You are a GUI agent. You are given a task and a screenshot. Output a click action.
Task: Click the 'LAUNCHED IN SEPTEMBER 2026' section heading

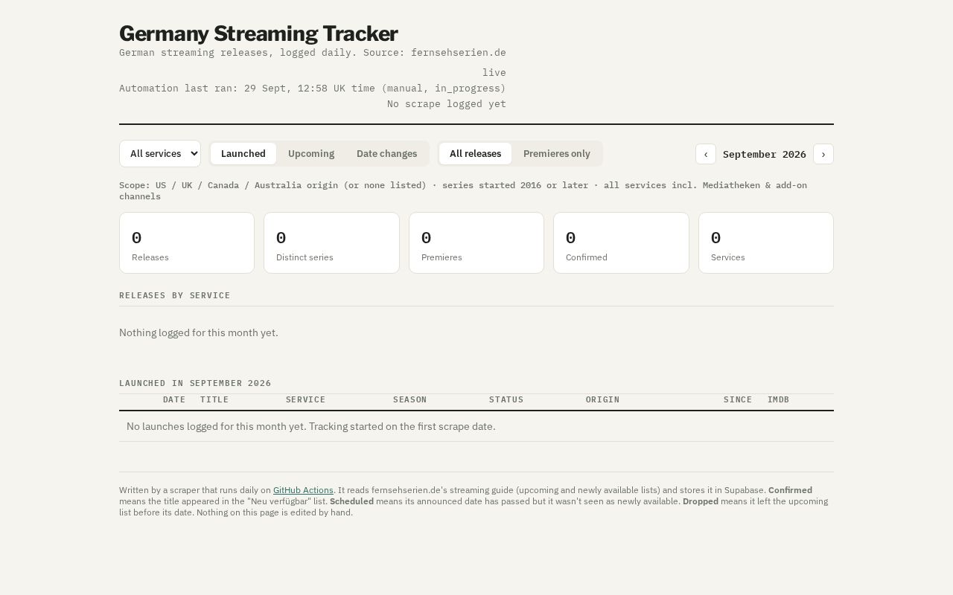coord(195,383)
